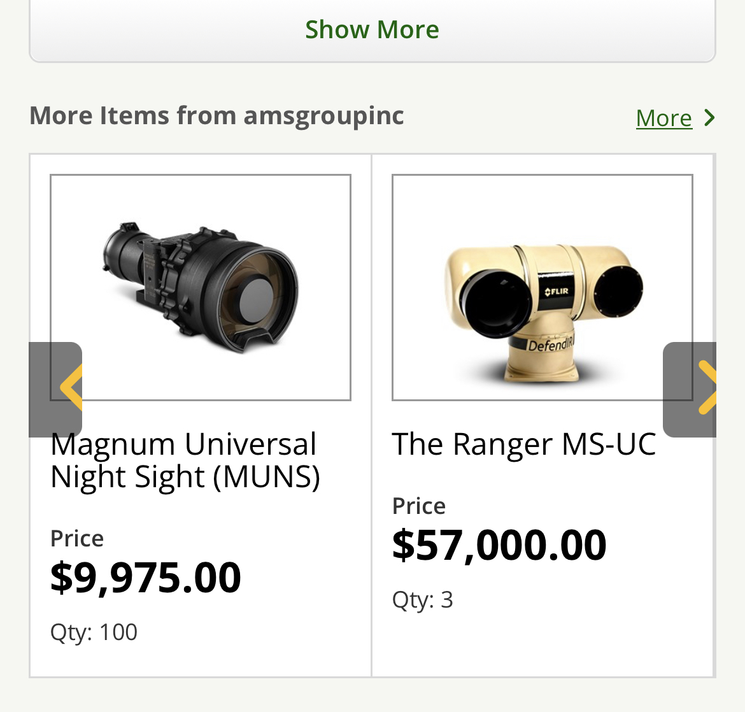Click the DefendIR label on the camera base
The height and width of the screenshot is (712, 745).
[551, 345]
